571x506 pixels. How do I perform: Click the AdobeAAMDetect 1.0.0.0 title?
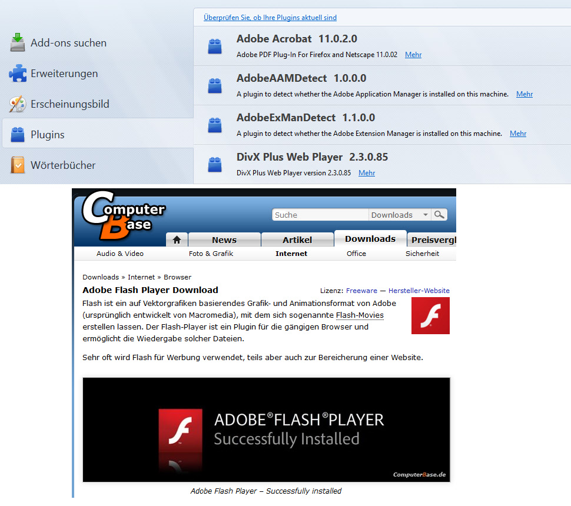tap(301, 78)
